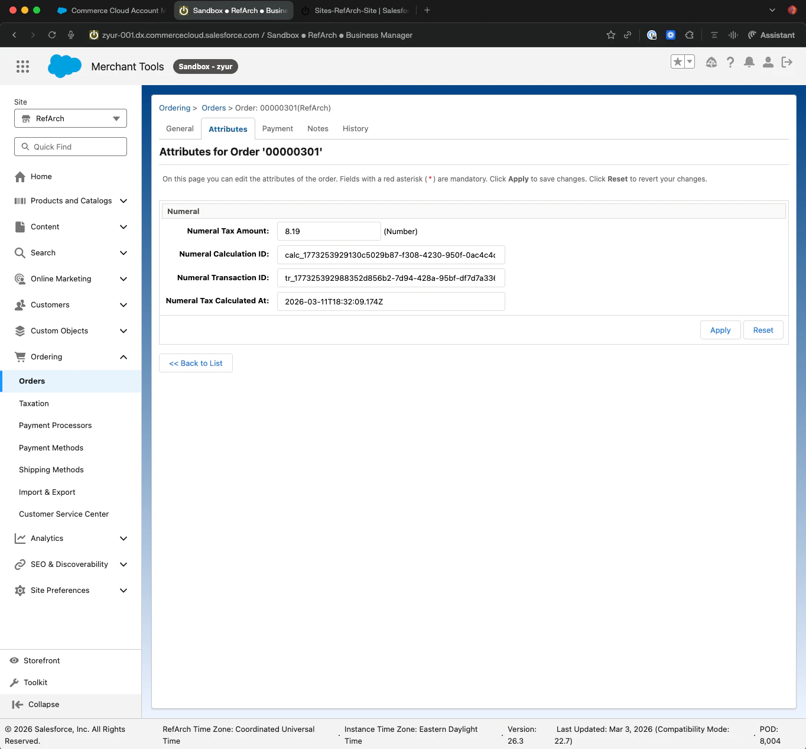Screen dimensions: 806x749
Task: Open the app launcher grid icon
Action: (22, 66)
